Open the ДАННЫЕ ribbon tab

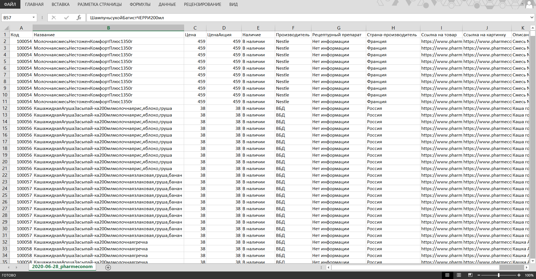(x=167, y=4)
